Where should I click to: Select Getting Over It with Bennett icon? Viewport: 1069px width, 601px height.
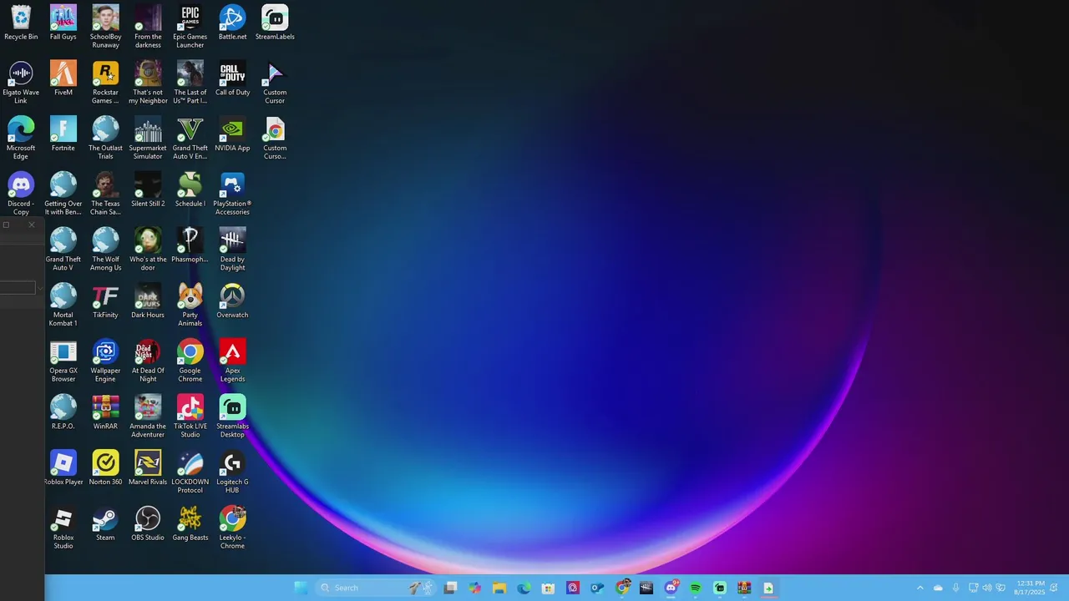63,194
